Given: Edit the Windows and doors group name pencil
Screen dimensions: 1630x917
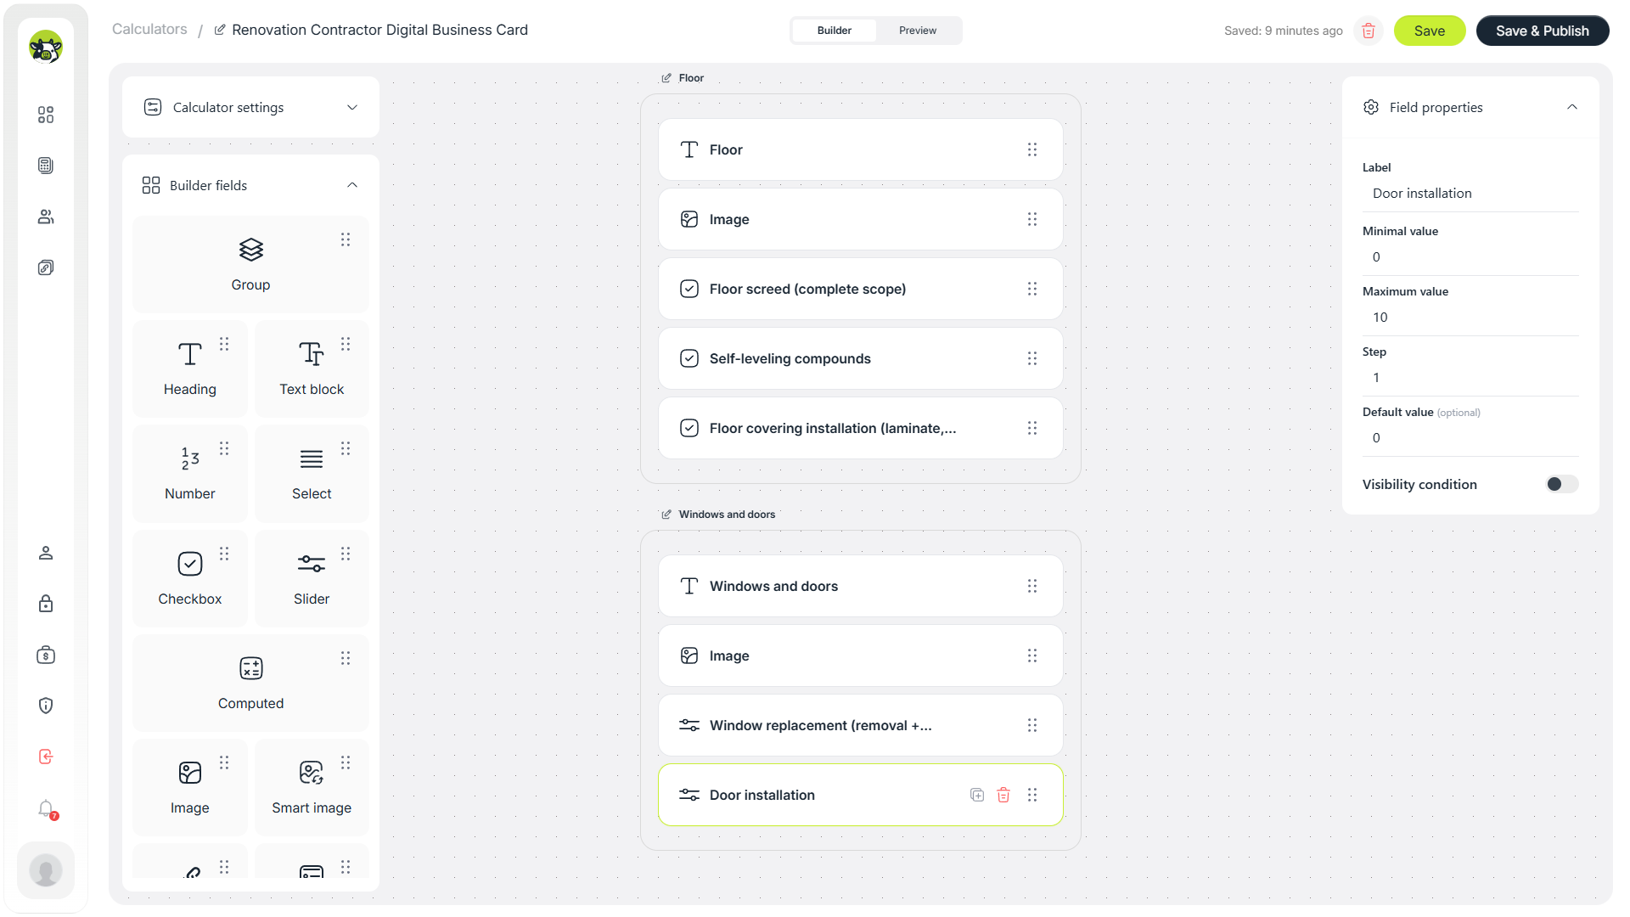Looking at the screenshot, I should (x=666, y=515).
